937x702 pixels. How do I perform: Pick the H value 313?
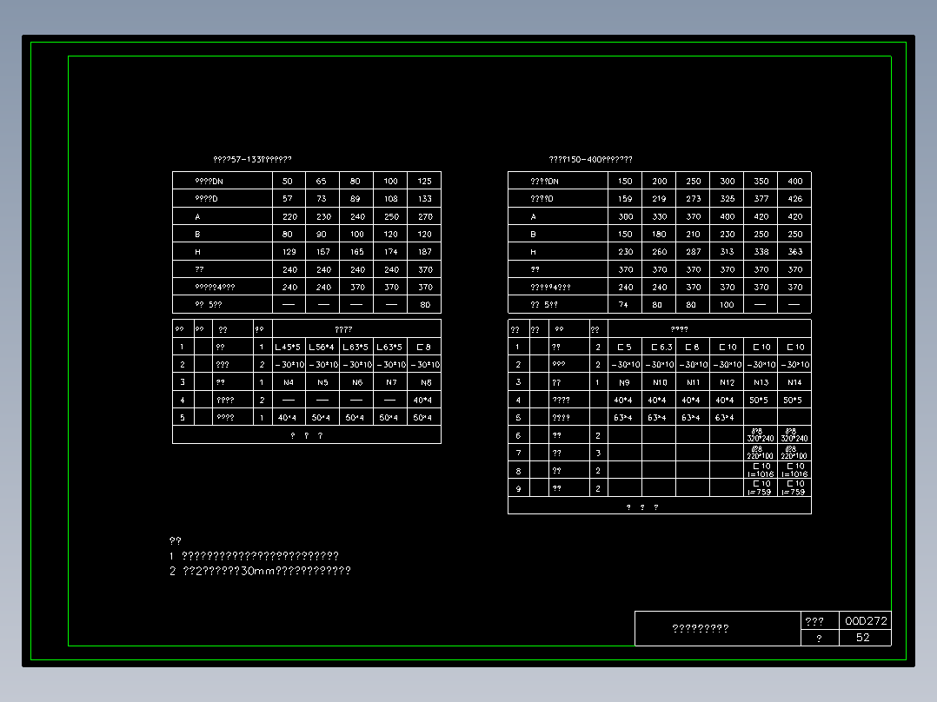(728, 252)
